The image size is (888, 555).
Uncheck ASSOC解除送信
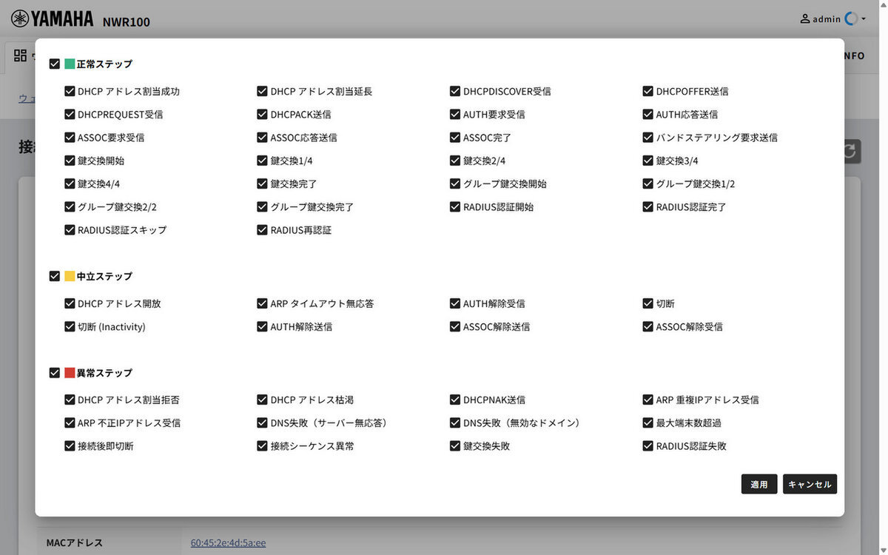(x=455, y=326)
